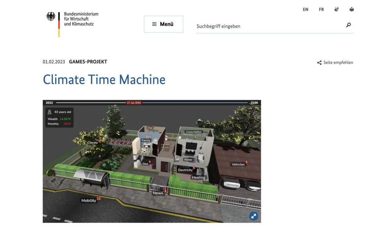374x228 pixels.
Task: Select the Vehicles label on garage
Action: 238,164
